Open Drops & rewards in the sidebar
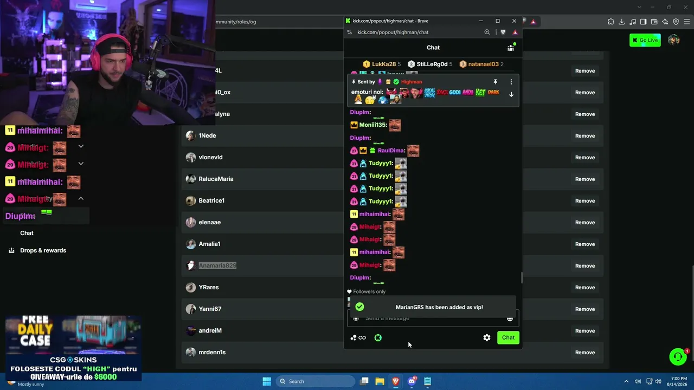This screenshot has width=694, height=390. 43,250
